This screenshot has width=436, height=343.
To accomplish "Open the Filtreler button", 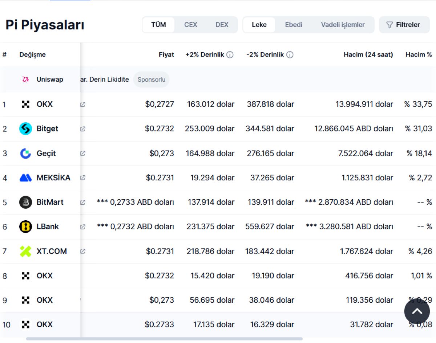I will pos(404,25).
